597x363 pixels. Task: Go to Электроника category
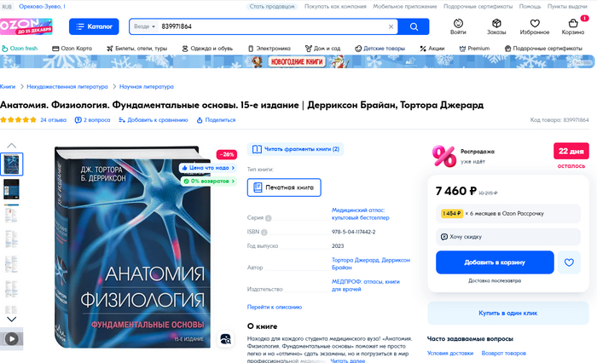[270, 49]
